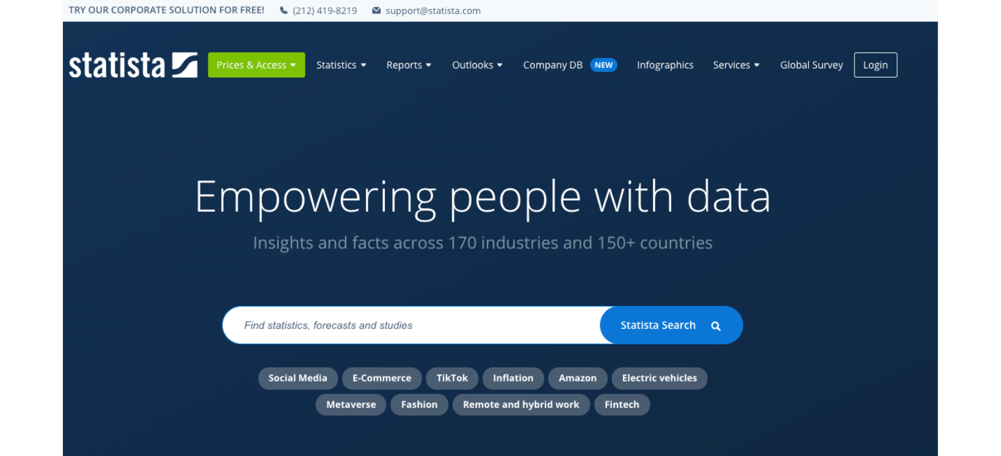The width and height of the screenshot is (1001, 456).
Task: Expand the Statistics menu
Action: pyautogui.click(x=341, y=65)
